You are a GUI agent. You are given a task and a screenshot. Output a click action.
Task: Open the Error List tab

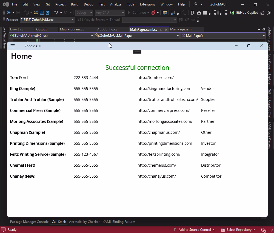pyautogui.click(x=16, y=29)
